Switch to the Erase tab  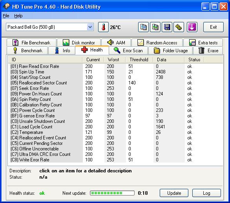208,51
